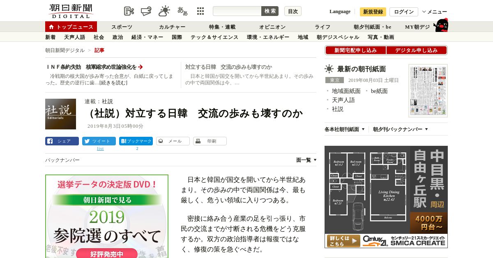Open テック&サイエンス section
This screenshot has height=258, width=493.
coord(214,37)
